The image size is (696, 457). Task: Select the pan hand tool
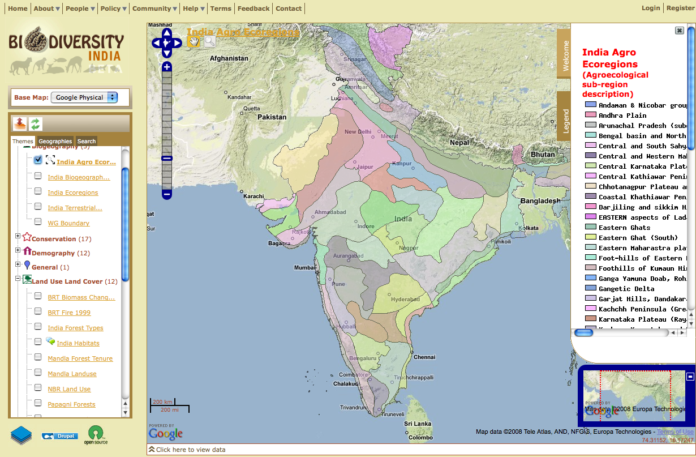point(194,41)
